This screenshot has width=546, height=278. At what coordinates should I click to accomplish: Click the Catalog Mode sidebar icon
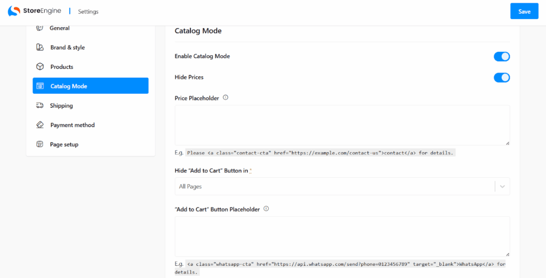pyautogui.click(x=40, y=86)
